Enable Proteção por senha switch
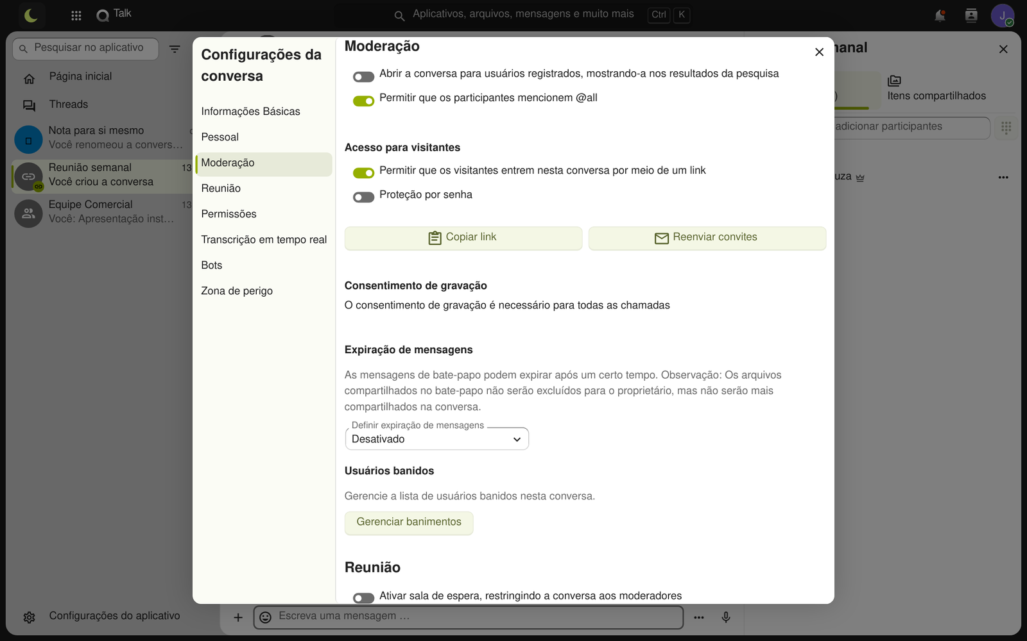The height and width of the screenshot is (641, 1027). [x=363, y=197]
